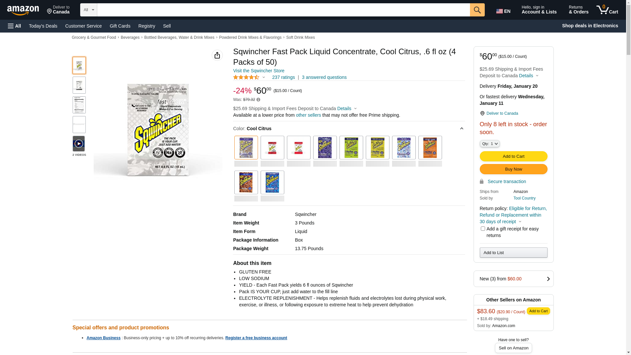Change language via EN flag
The height and width of the screenshot is (355, 631).
(503, 11)
